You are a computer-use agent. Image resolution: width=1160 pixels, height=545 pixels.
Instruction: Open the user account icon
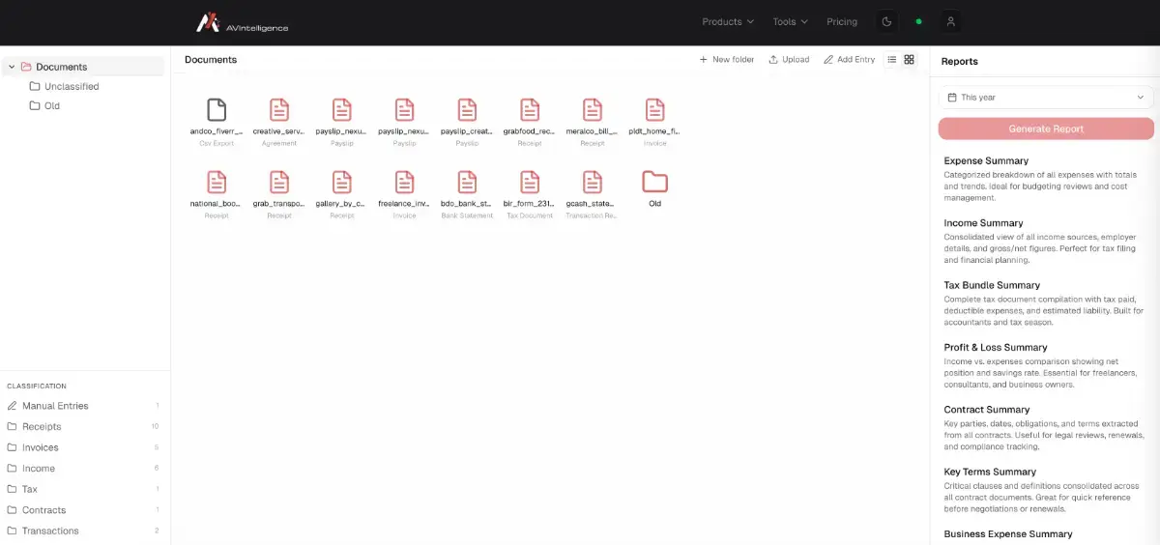pos(950,21)
